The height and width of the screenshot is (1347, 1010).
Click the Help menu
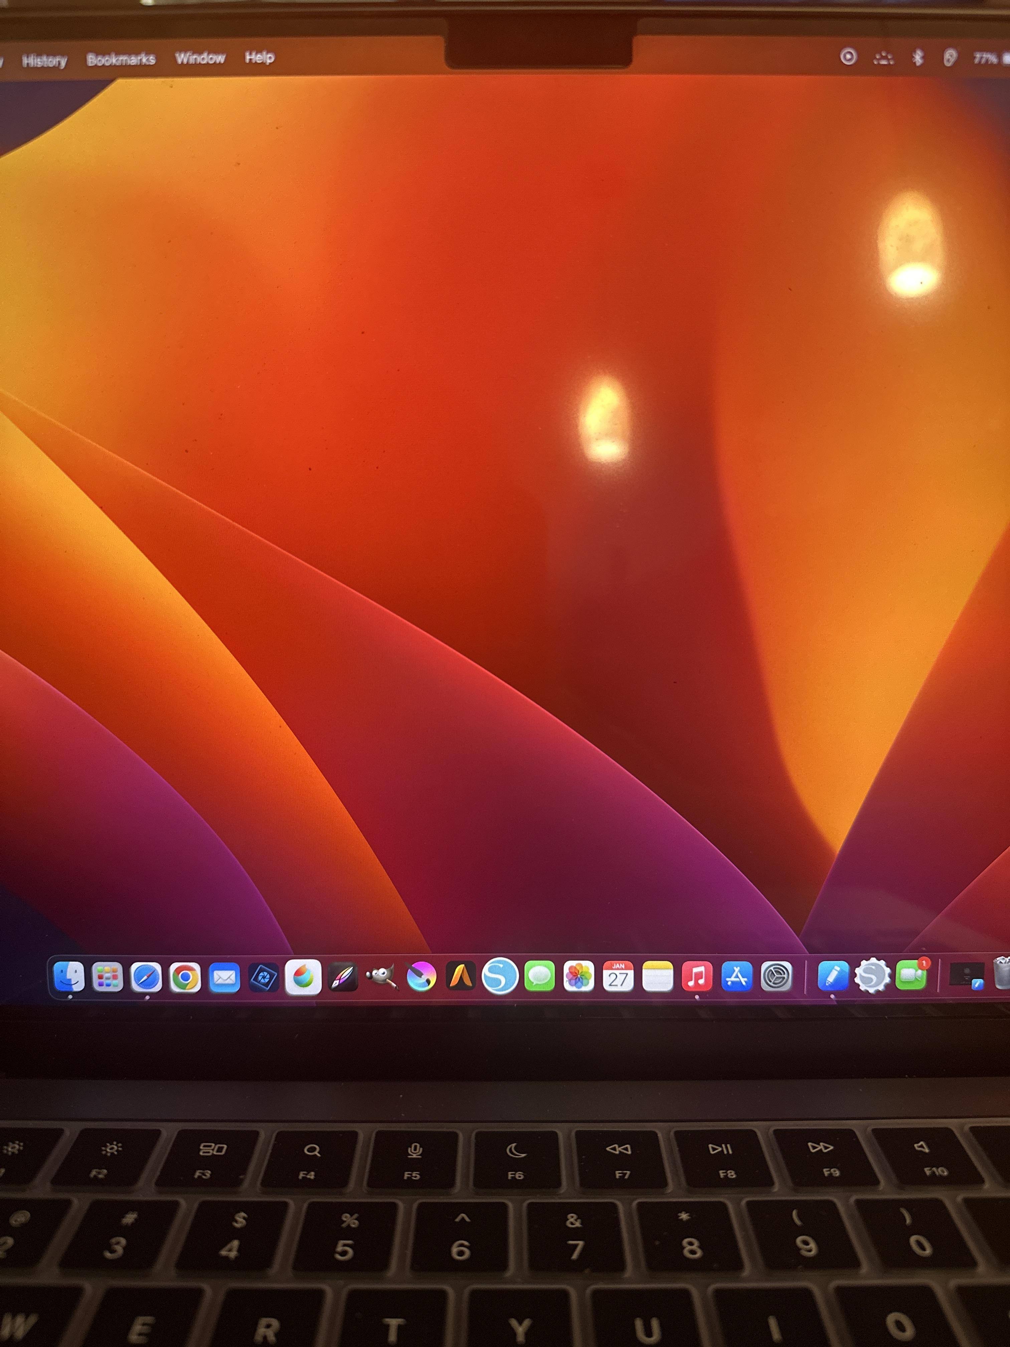click(x=260, y=57)
